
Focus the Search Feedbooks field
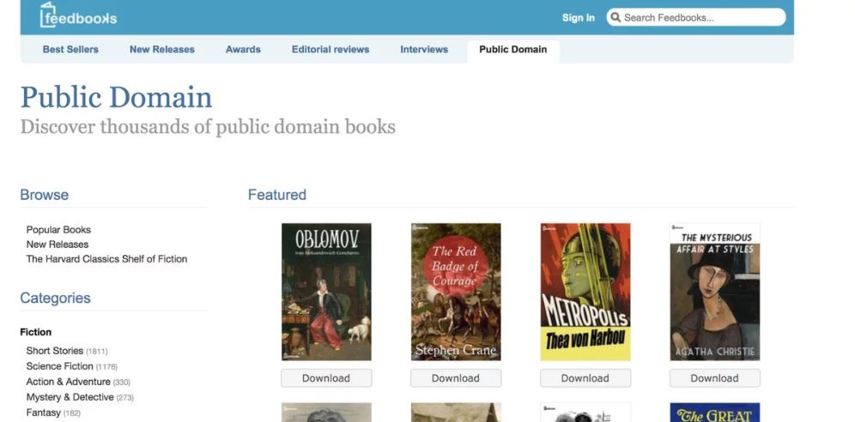696,17
